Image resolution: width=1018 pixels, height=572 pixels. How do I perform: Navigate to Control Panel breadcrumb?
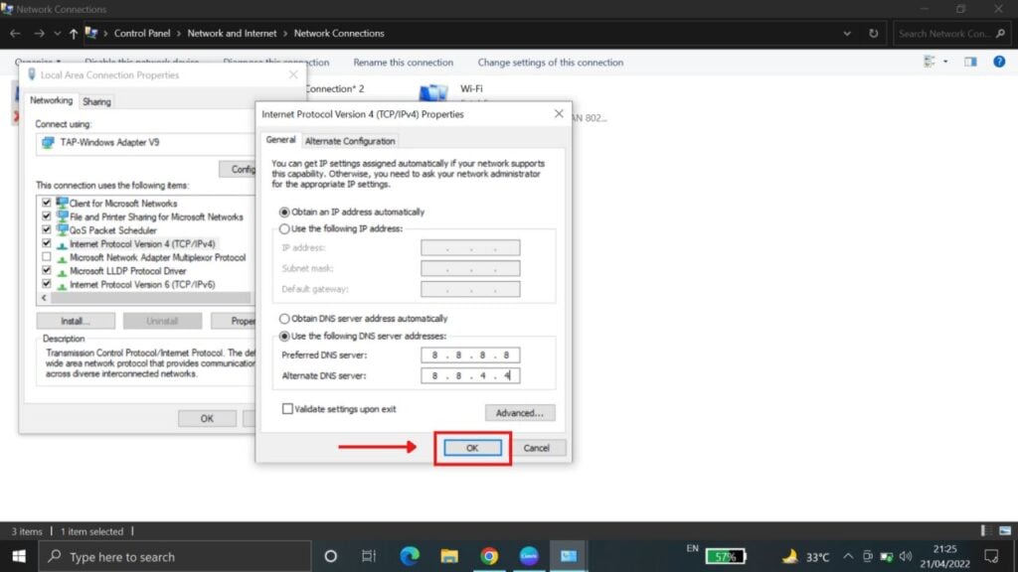pos(142,33)
